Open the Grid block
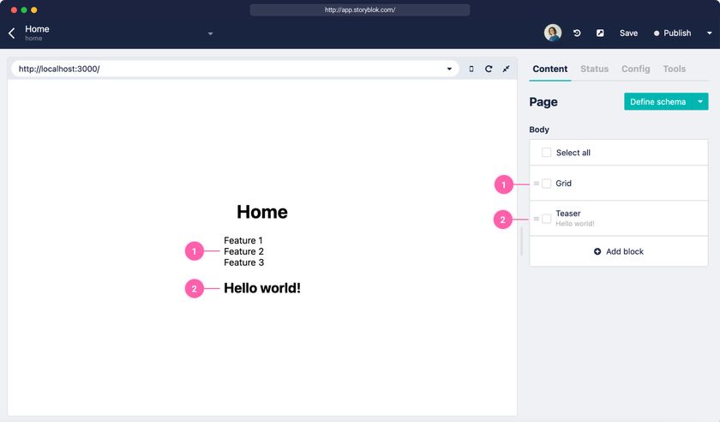 pyautogui.click(x=619, y=184)
